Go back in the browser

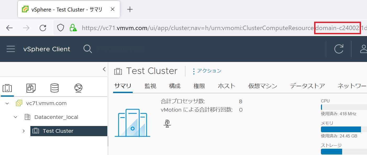pos(9,28)
